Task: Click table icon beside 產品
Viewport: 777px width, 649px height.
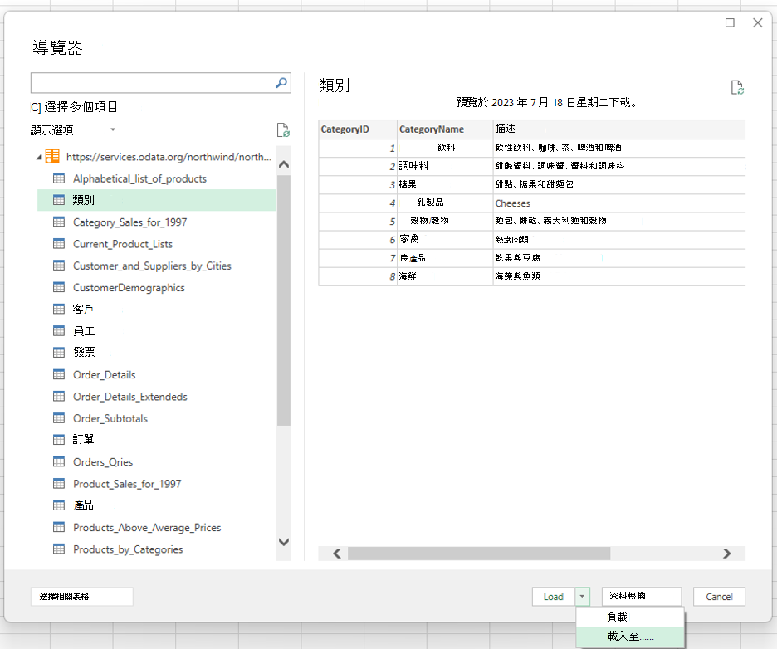Action: coord(59,505)
